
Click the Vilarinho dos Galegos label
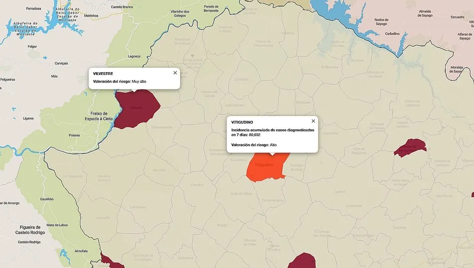tap(179, 13)
